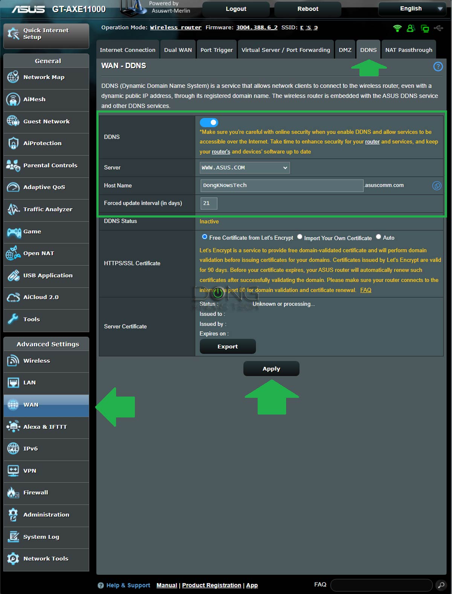Open the English language dropdown
The width and height of the screenshot is (452, 594).
point(411,9)
